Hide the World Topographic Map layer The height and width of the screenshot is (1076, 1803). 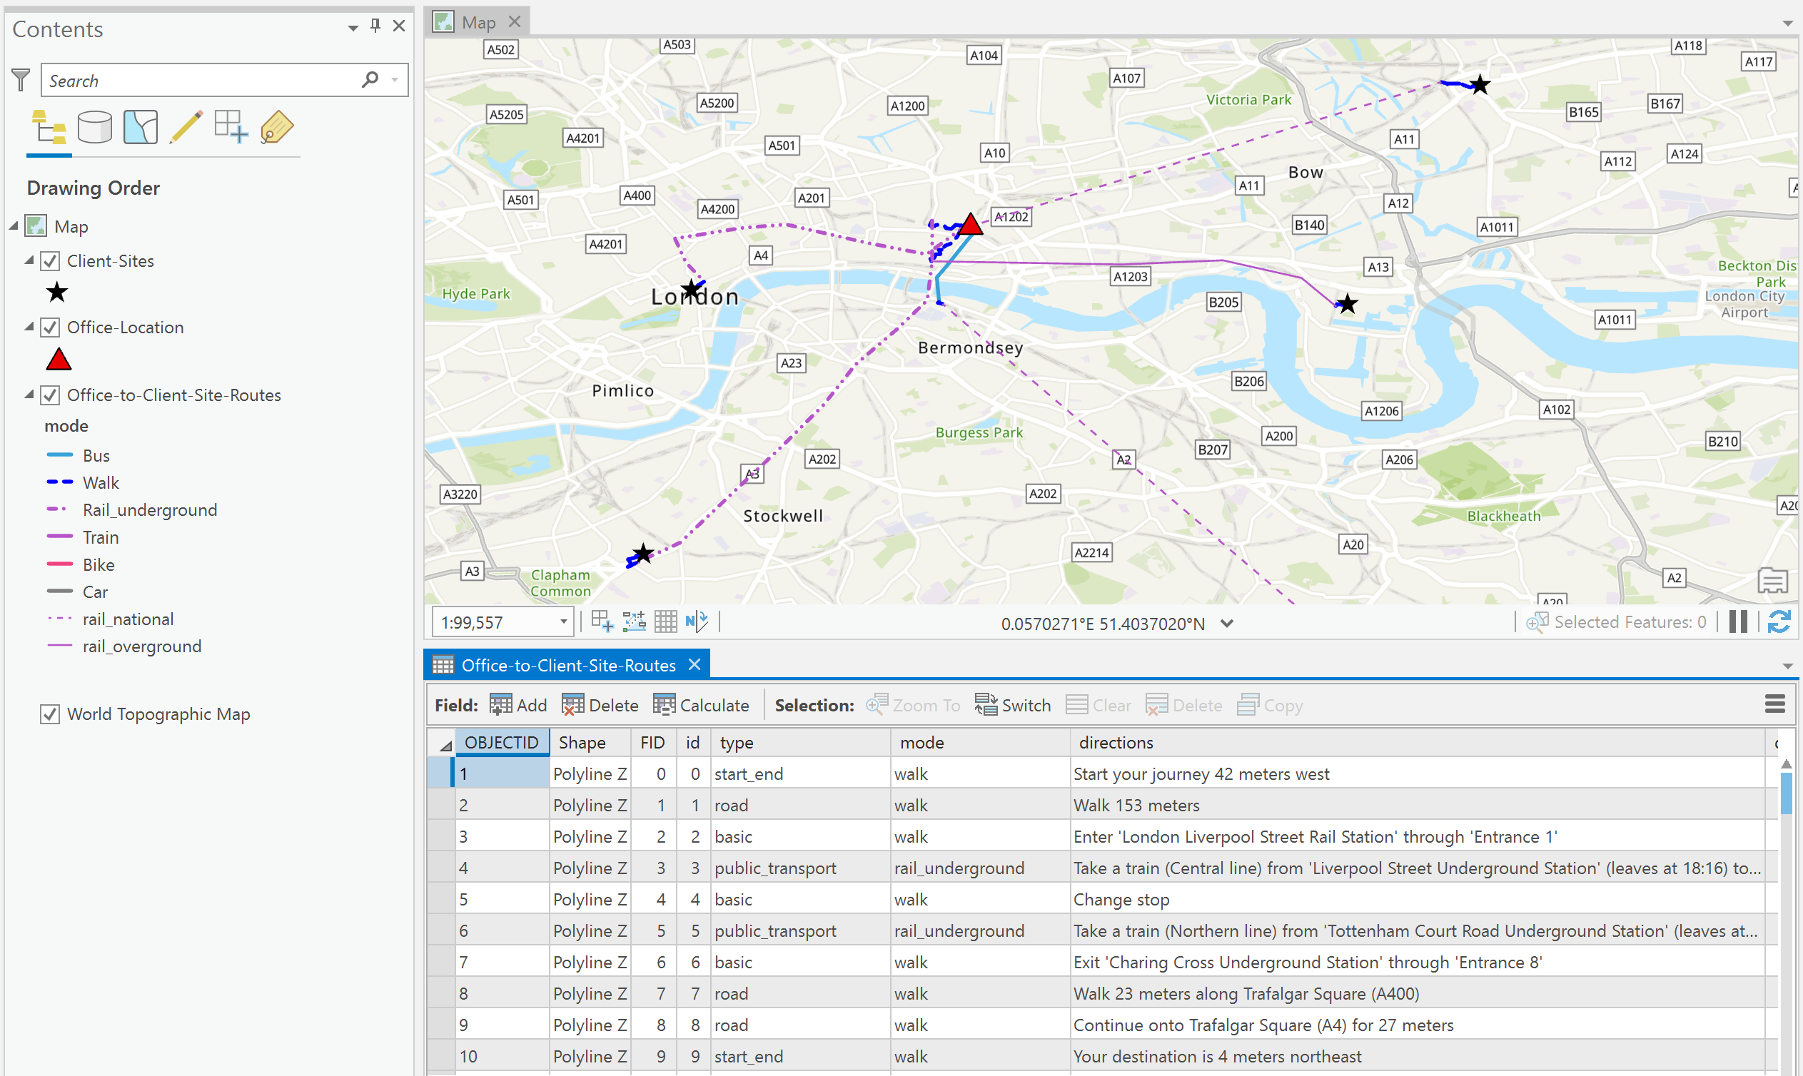click(x=50, y=714)
